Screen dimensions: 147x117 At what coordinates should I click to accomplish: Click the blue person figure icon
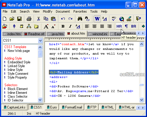14,26
